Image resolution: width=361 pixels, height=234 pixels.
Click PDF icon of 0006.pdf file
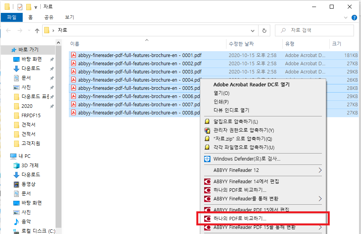74,96
